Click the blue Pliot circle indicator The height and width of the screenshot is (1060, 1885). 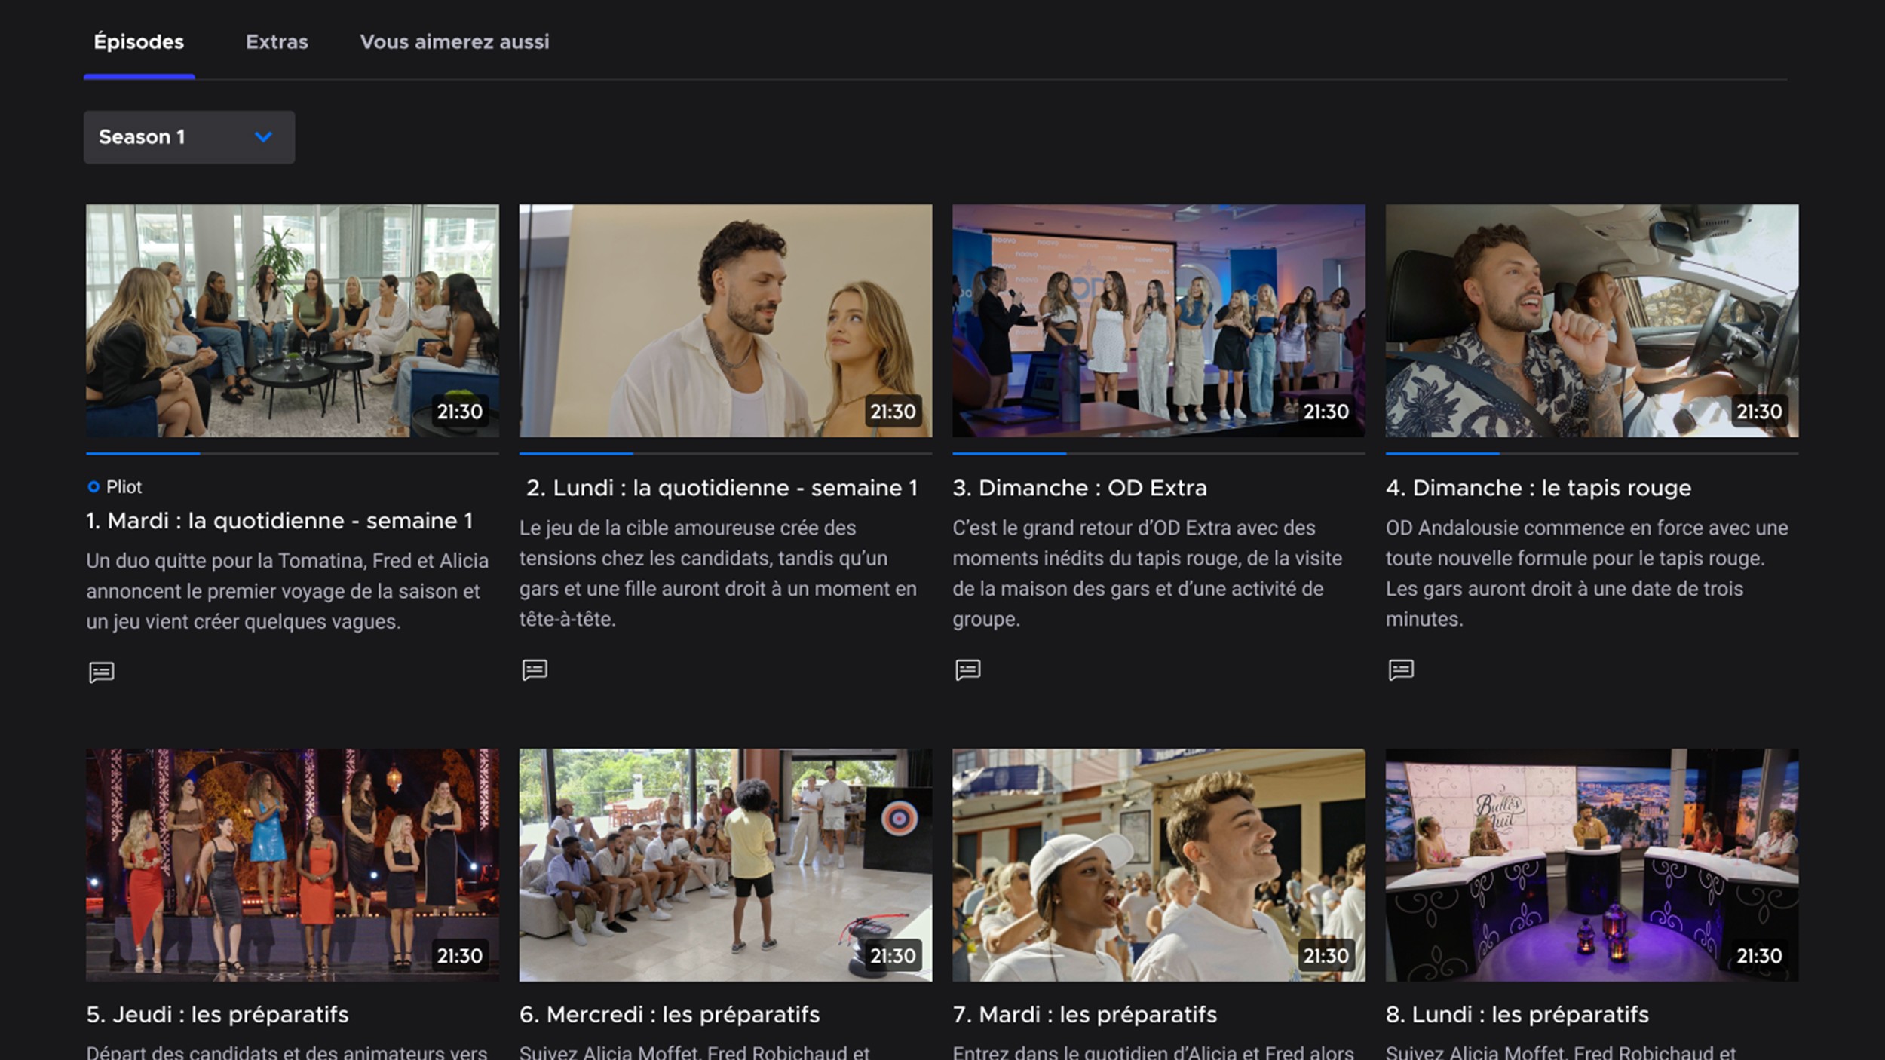click(x=93, y=487)
